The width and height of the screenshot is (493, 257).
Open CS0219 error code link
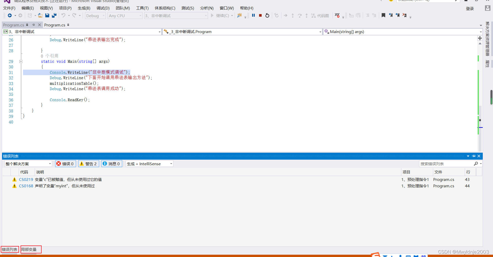pos(26,180)
